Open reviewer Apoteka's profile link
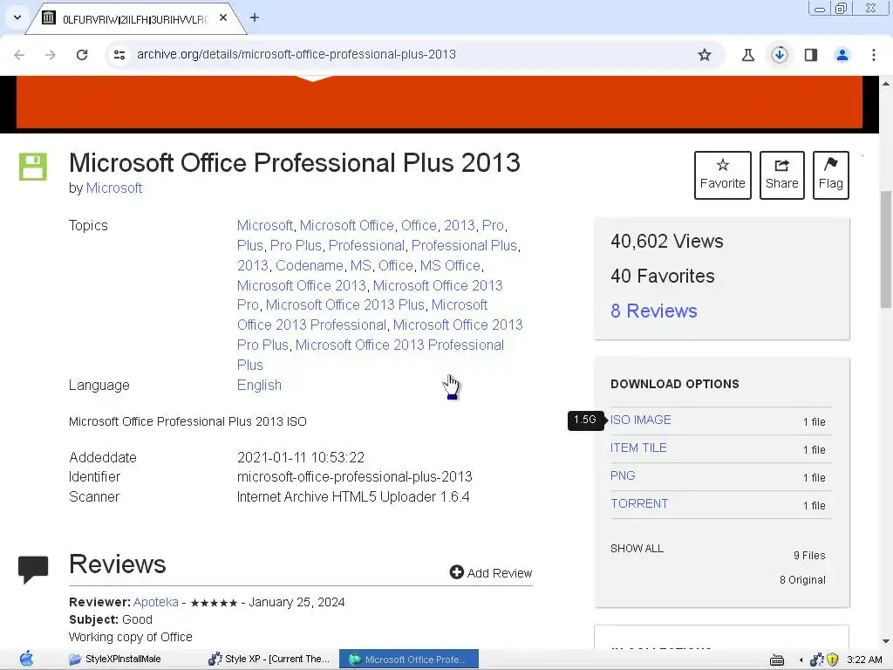The width and height of the screenshot is (893, 670). point(155,602)
